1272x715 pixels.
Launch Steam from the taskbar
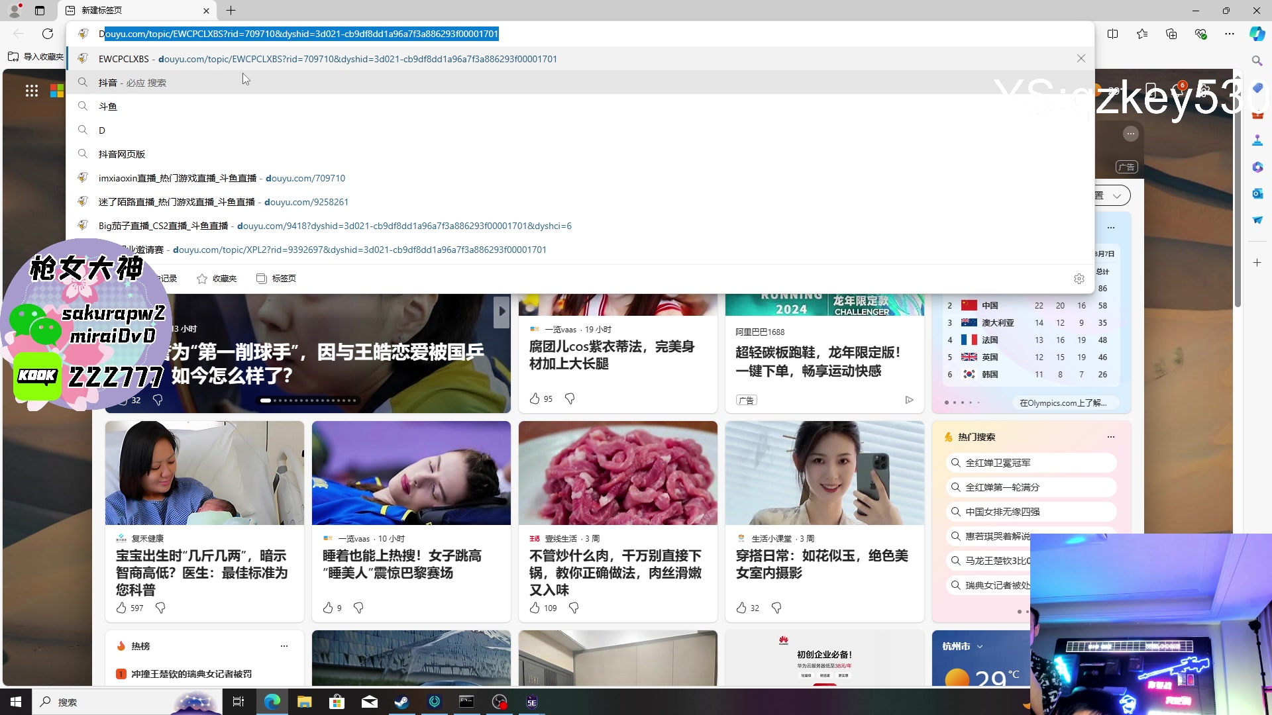[x=401, y=702]
